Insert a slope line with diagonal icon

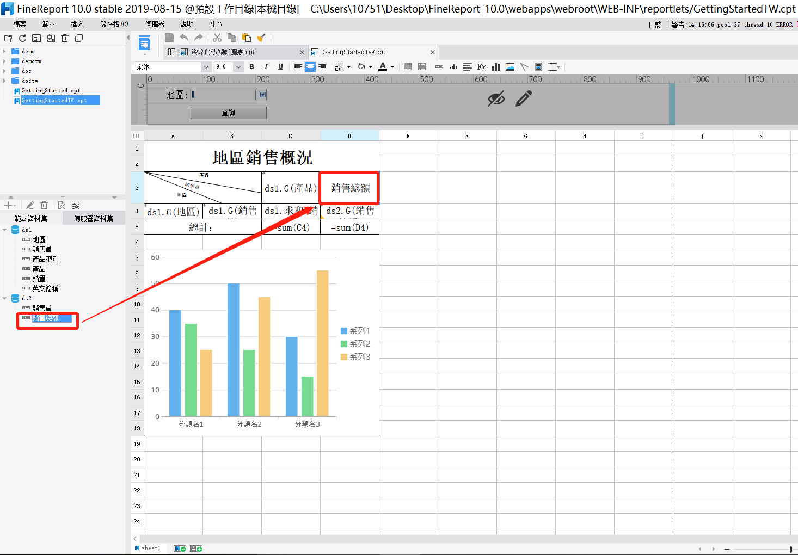(524, 67)
